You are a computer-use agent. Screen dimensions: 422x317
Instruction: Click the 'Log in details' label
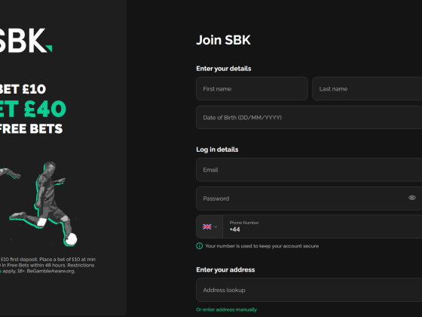[217, 149]
